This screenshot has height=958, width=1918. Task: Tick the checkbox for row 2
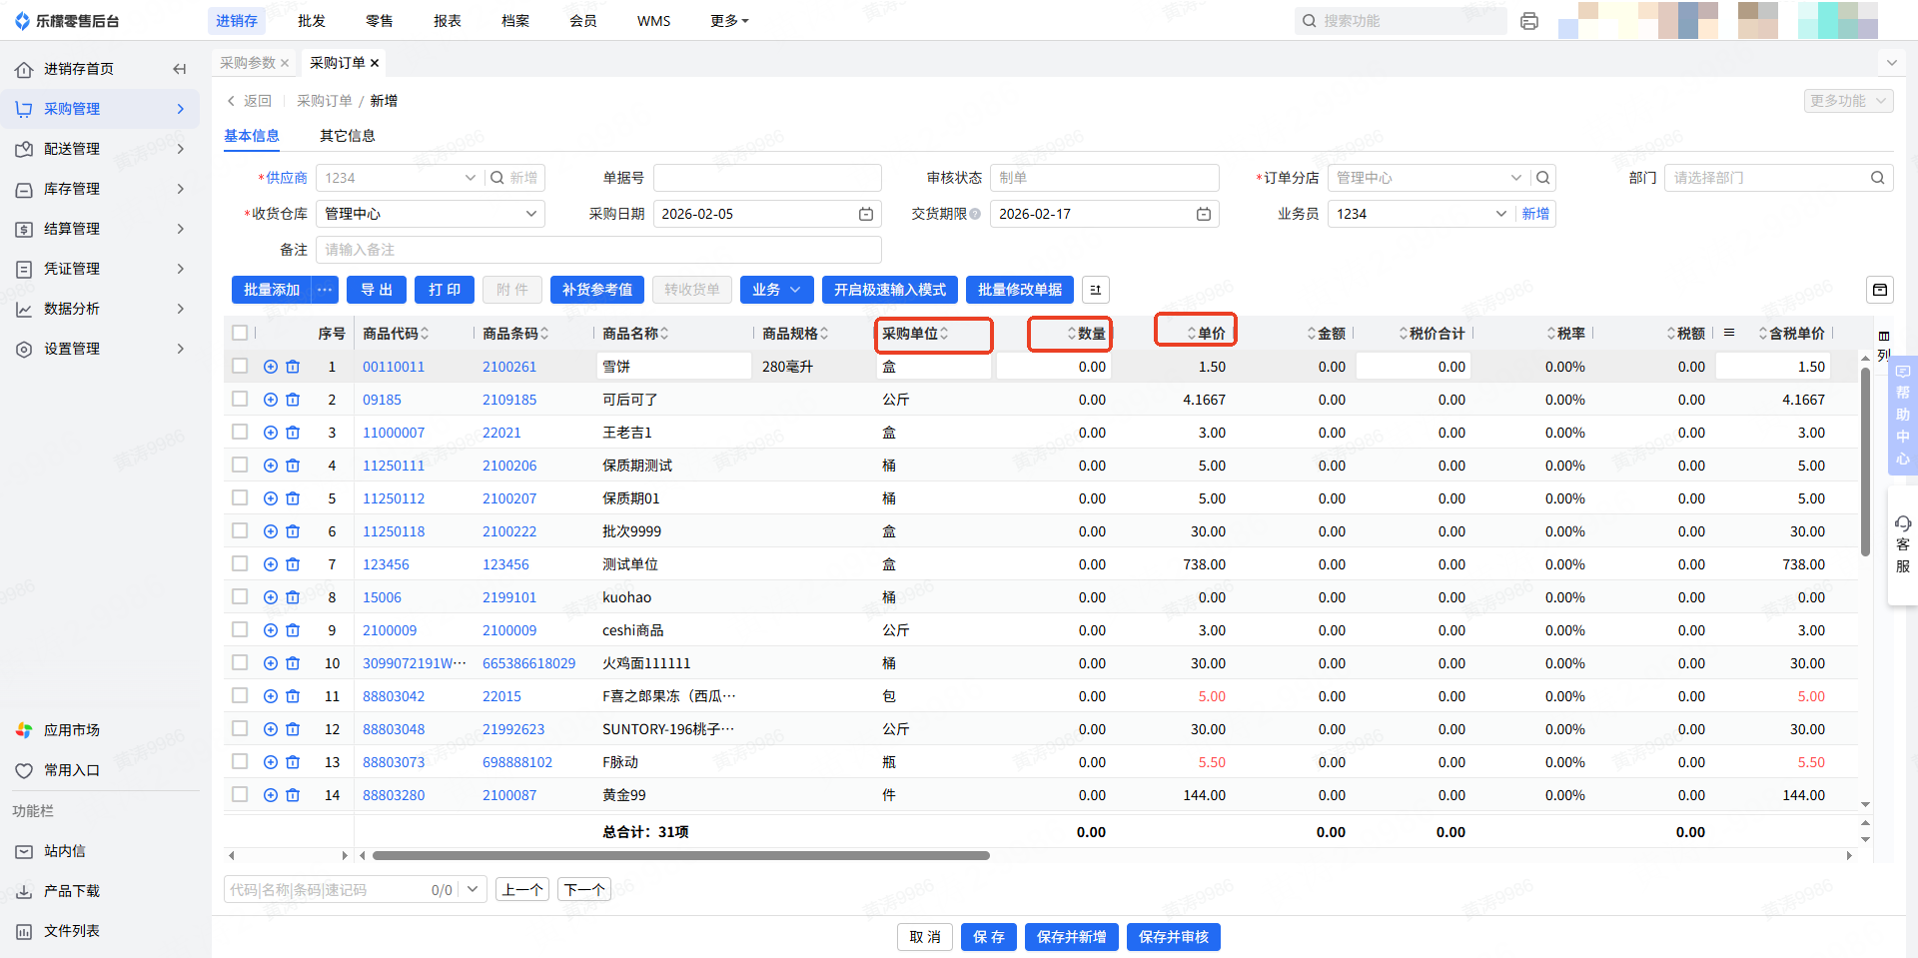click(x=240, y=400)
